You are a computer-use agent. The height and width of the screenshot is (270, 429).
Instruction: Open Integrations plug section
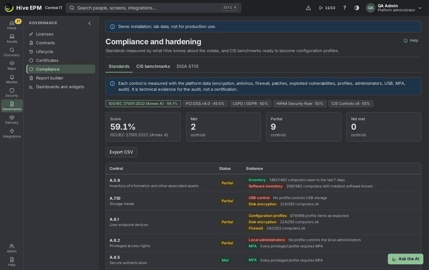(12, 133)
